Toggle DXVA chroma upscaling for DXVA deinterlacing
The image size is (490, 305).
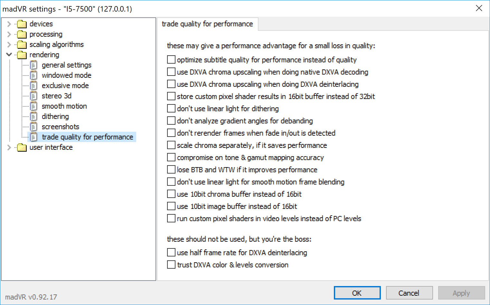[x=171, y=84]
